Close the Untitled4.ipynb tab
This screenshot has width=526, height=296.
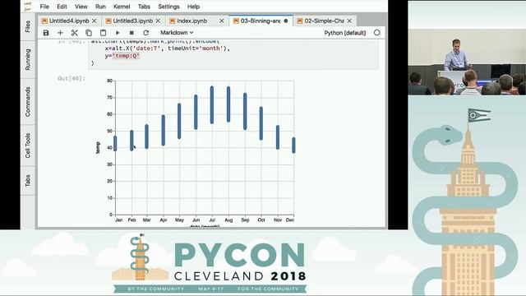[95, 21]
